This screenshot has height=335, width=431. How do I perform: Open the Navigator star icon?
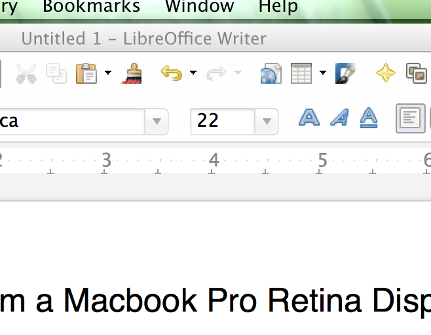(386, 73)
